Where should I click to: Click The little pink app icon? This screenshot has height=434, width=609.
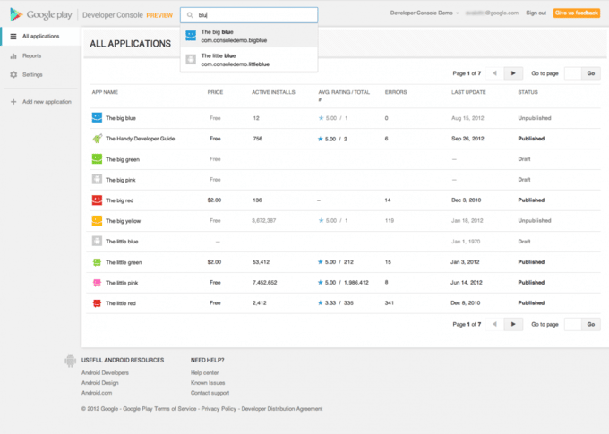tap(97, 283)
